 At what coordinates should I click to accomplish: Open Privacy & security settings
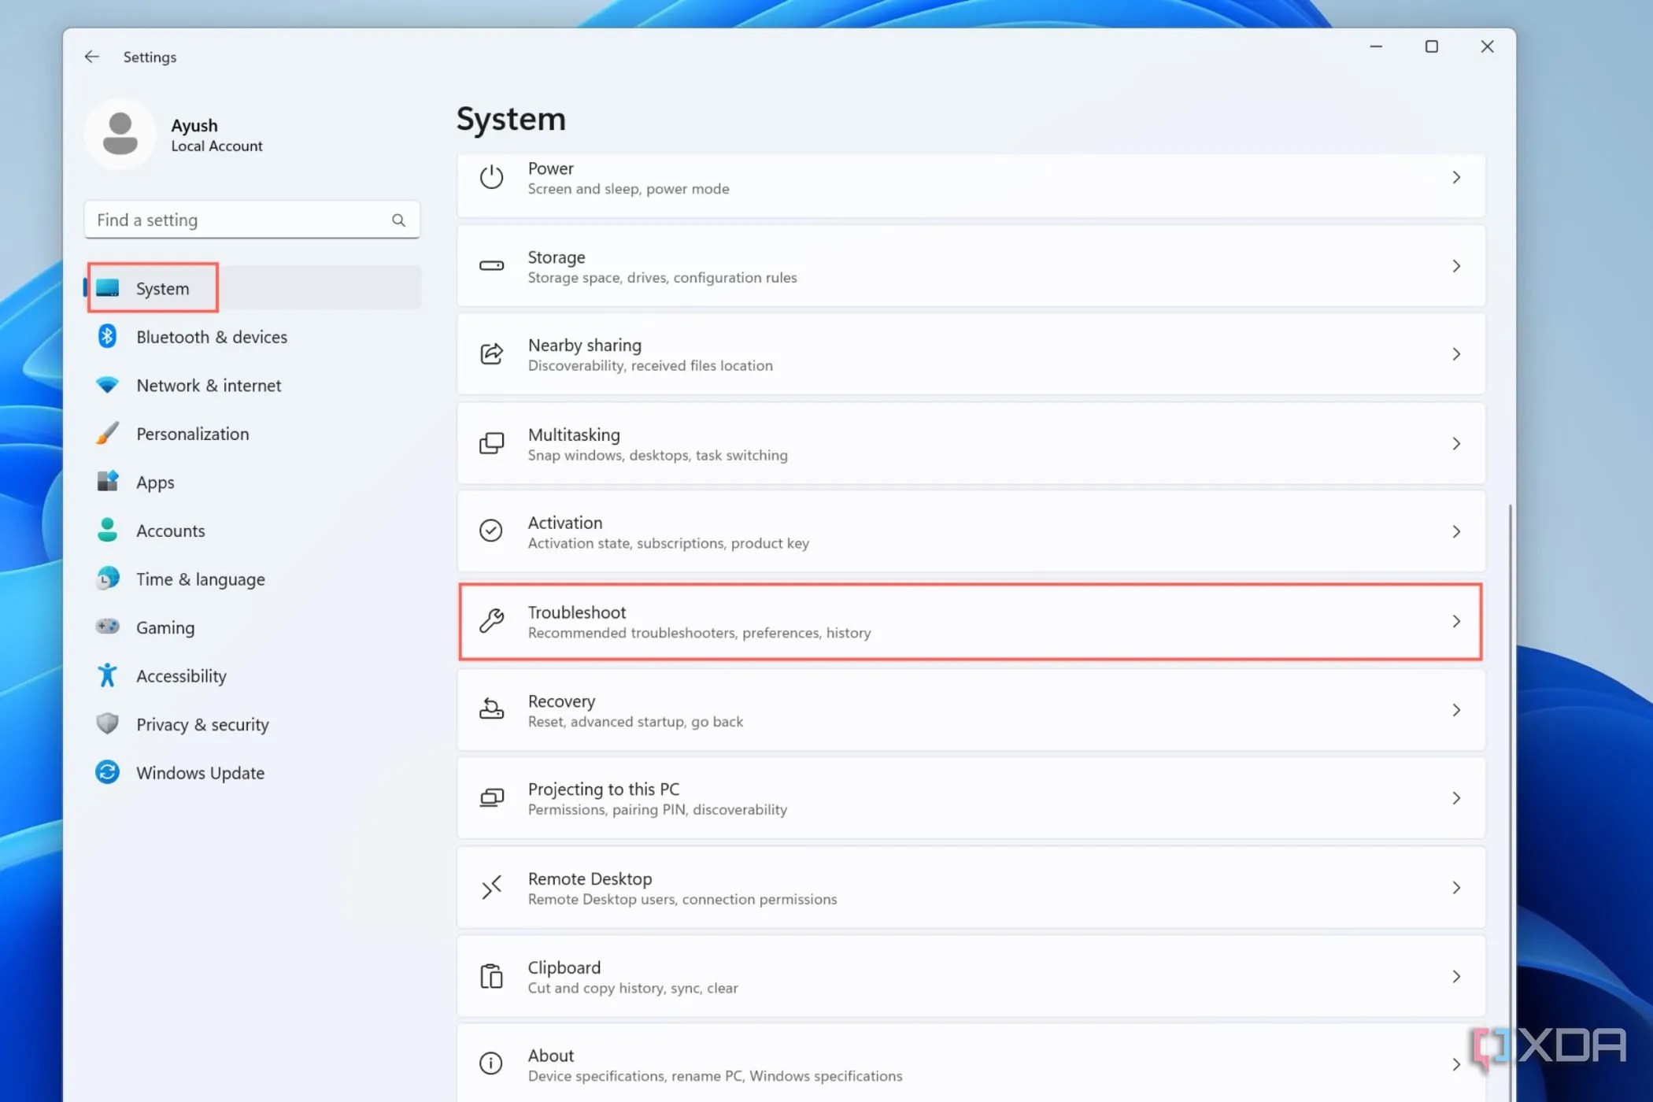pyautogui.click(x=253, y=724)
